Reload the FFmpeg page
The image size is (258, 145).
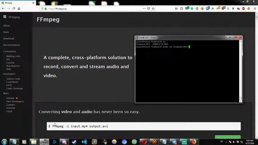(14, 8)
